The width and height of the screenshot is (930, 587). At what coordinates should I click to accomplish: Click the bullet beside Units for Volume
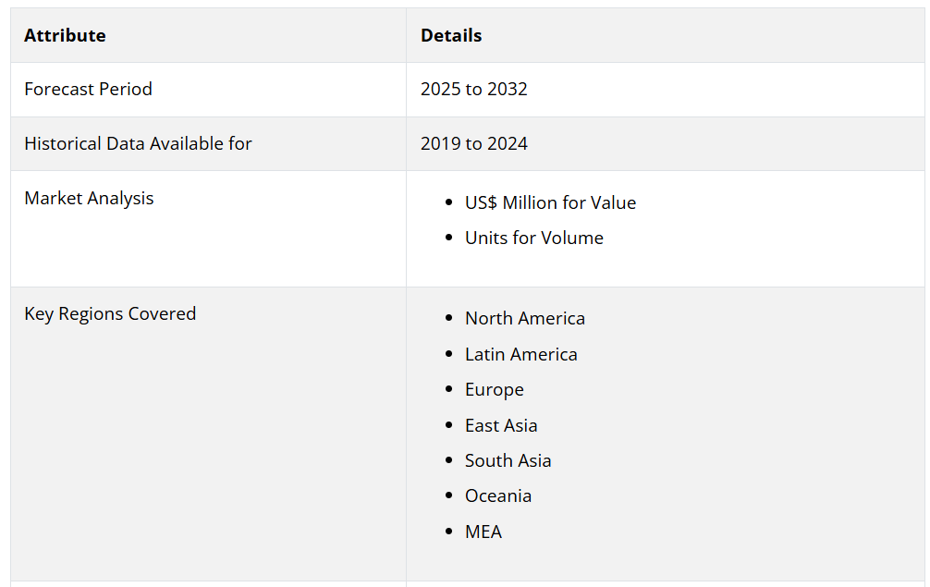coord(448,238)
